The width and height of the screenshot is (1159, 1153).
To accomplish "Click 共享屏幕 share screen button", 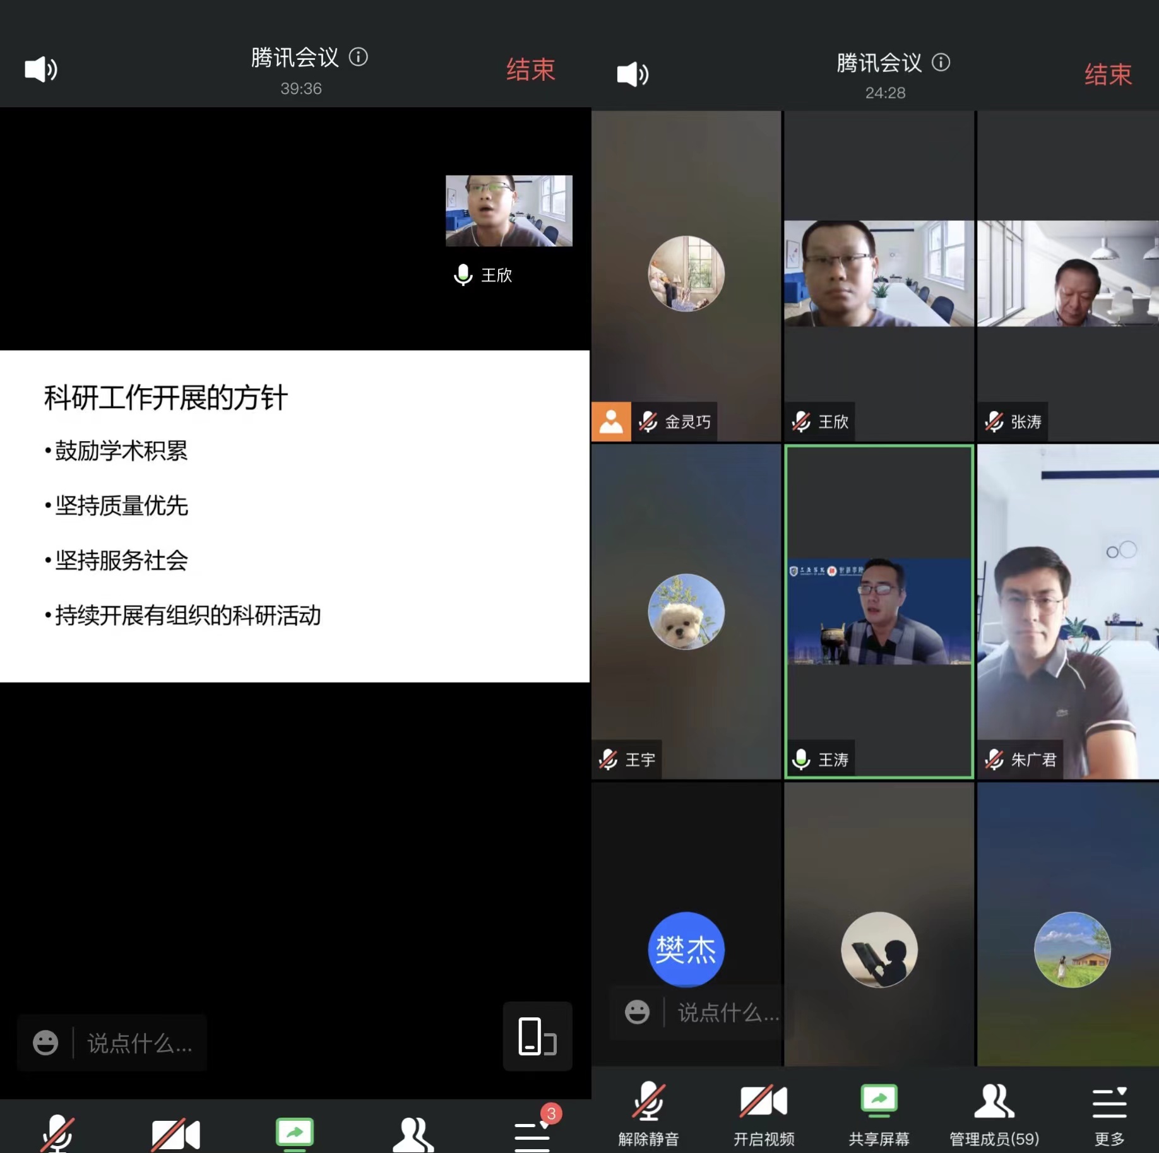I will tap(879, 1114).
